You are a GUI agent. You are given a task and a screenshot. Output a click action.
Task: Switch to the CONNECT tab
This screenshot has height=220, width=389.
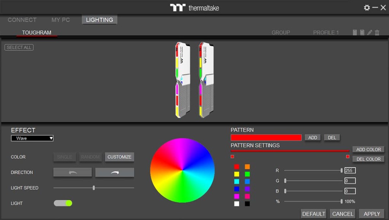coord(22,20)
